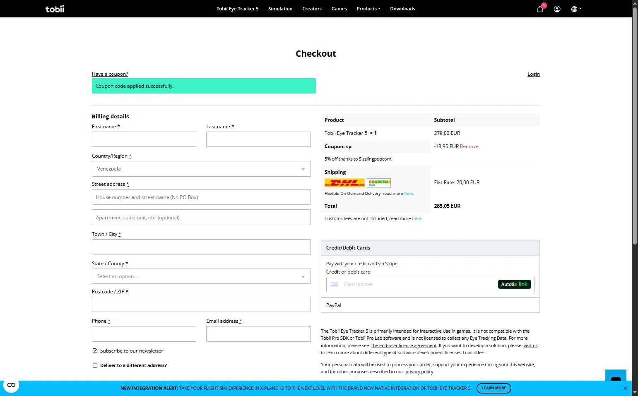The image size is (638, 396).
Task: Open the end-user license agreement link
Action: click(x=404, y=346)
